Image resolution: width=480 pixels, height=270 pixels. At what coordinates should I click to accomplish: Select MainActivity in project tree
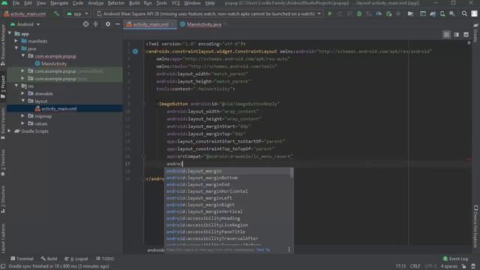[x=54, y=63]
